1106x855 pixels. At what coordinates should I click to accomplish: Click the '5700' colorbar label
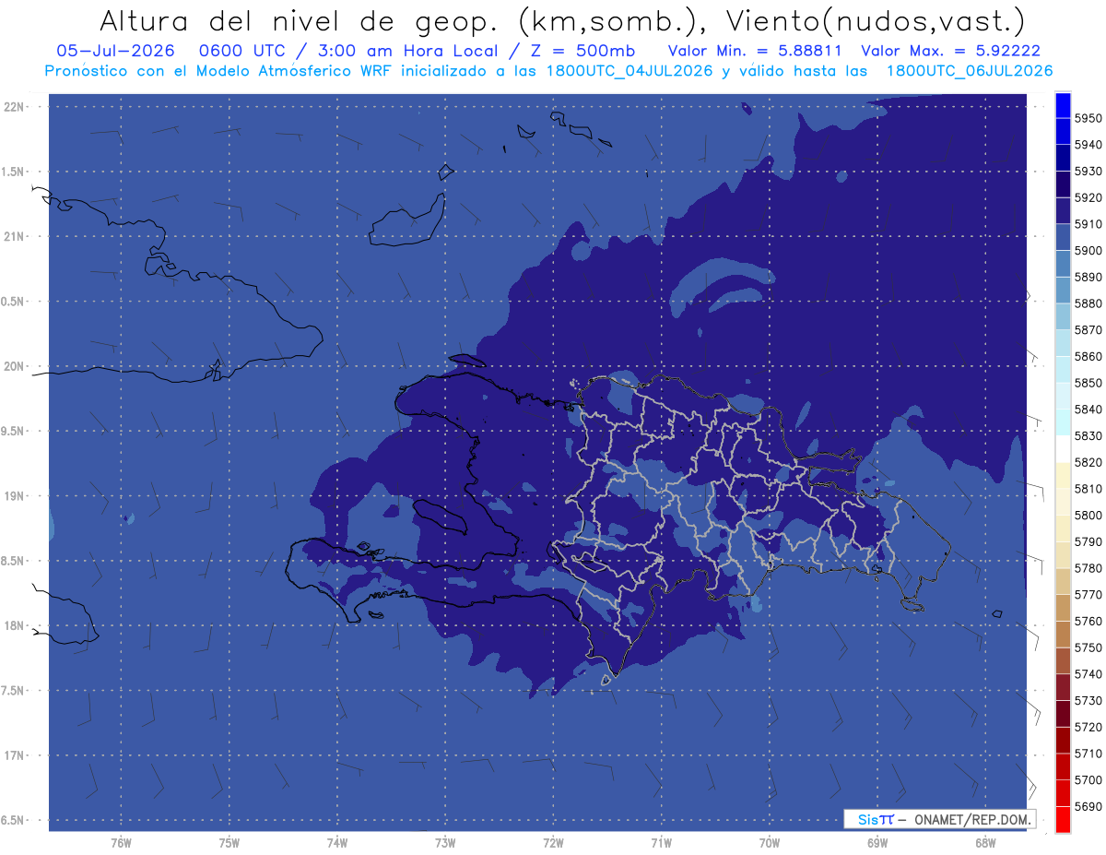[1088, 779]
